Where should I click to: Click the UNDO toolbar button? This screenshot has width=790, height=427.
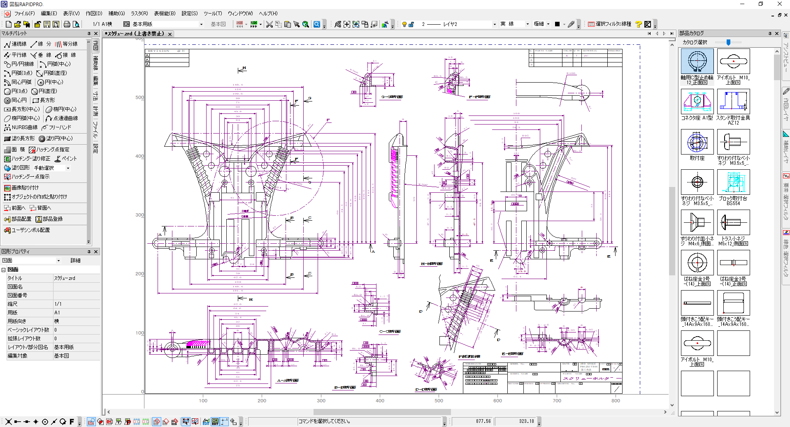[x=239, y=24]
